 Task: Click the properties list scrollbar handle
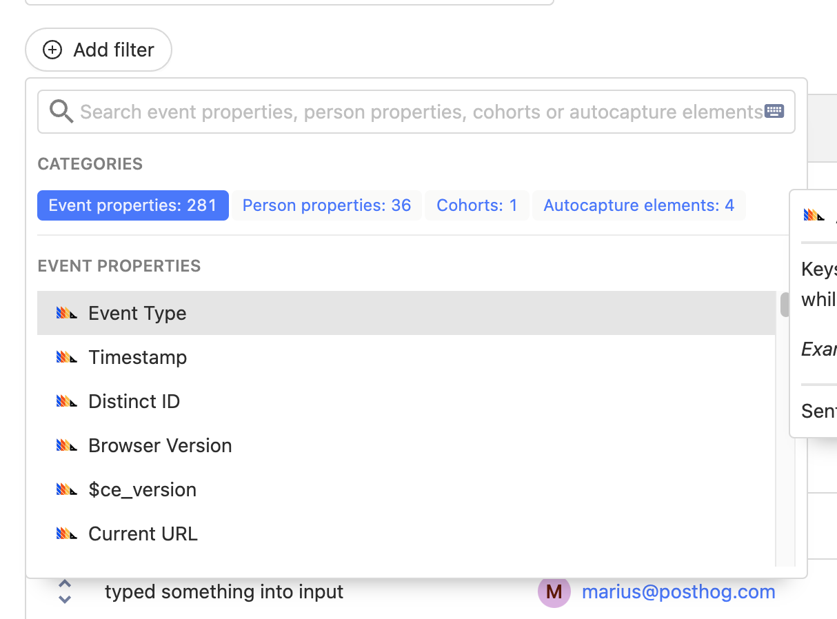tap(785, 305)
